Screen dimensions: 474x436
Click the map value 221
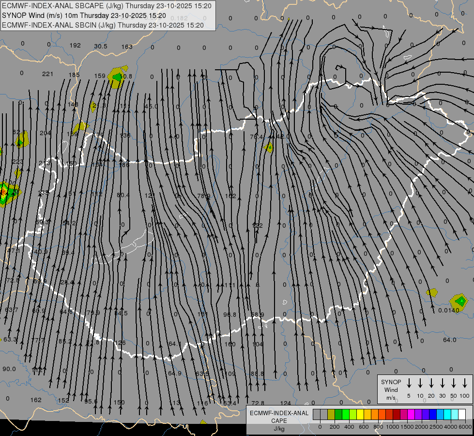coord(48,74)
